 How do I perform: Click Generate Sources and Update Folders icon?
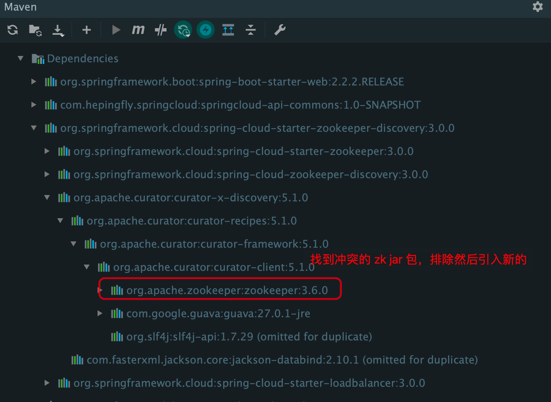35,30
